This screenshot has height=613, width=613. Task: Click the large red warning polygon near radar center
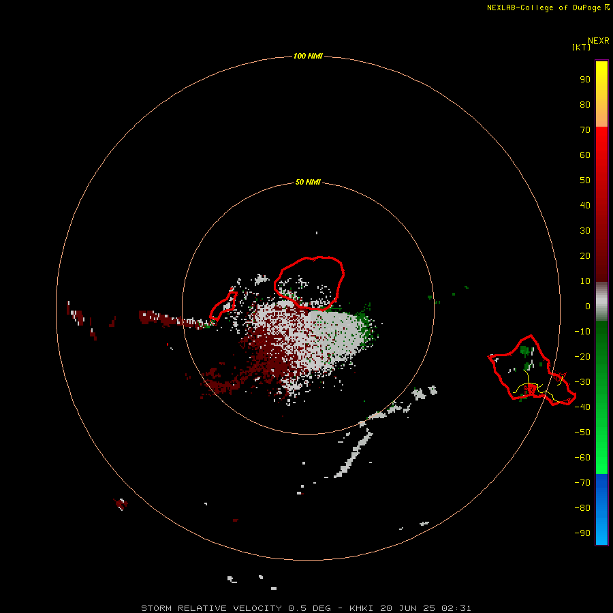pos(309,283)
